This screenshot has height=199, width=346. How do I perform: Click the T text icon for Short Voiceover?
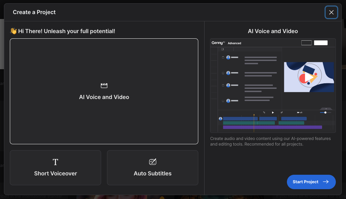pos(55,162)
